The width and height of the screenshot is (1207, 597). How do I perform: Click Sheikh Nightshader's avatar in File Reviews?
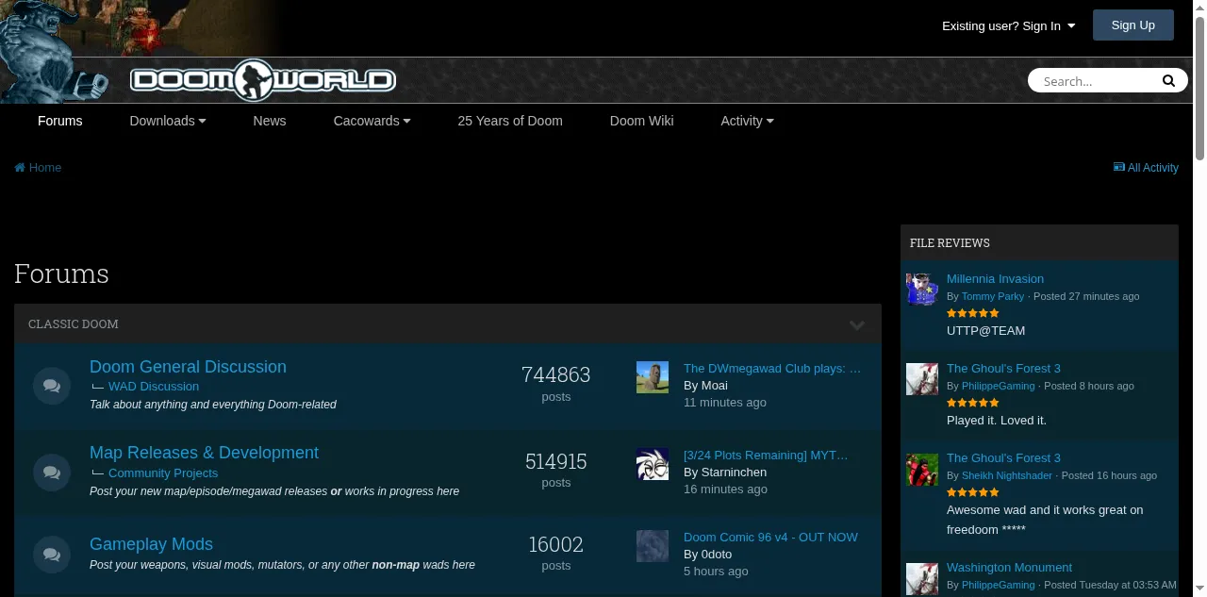(x=922, y=469)
